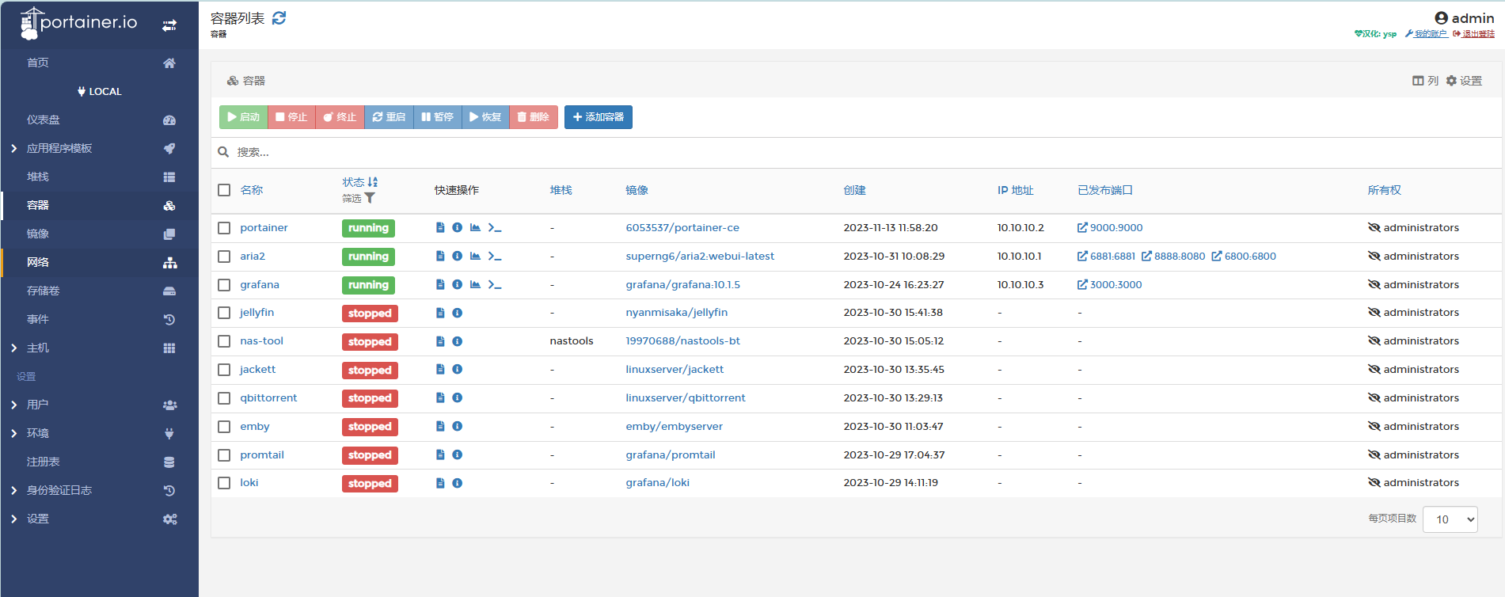Click the container search field

pos(856,152)
